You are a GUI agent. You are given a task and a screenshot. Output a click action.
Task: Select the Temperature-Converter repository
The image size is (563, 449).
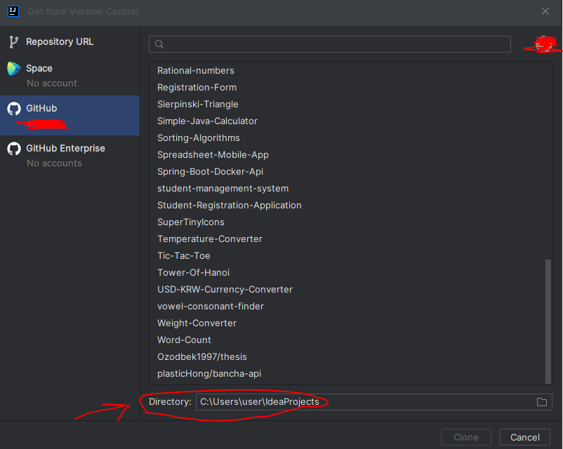[x=350, y=239]
